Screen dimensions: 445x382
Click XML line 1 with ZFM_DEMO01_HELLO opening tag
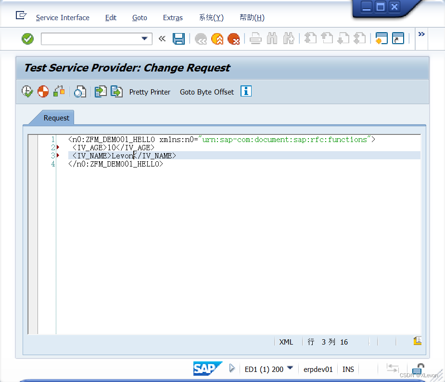coord(222,139)
